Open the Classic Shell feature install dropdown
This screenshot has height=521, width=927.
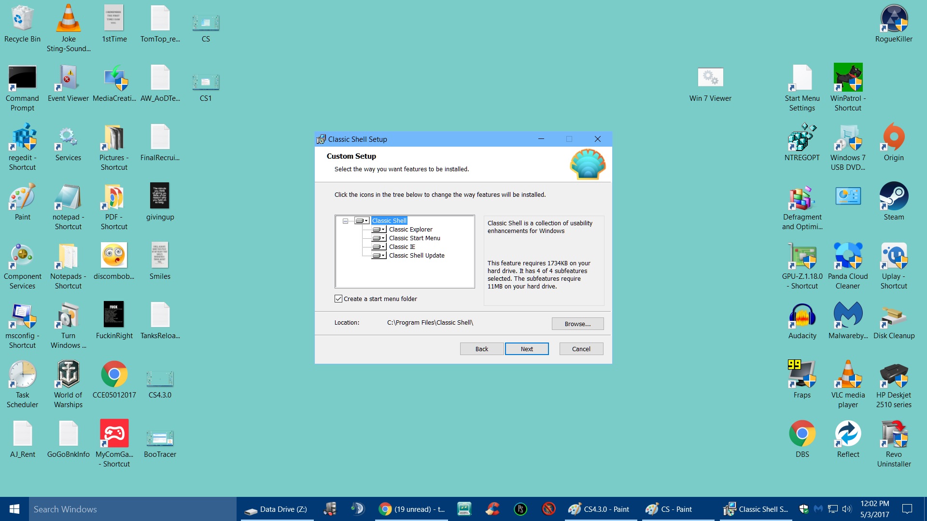click(362, 220)
